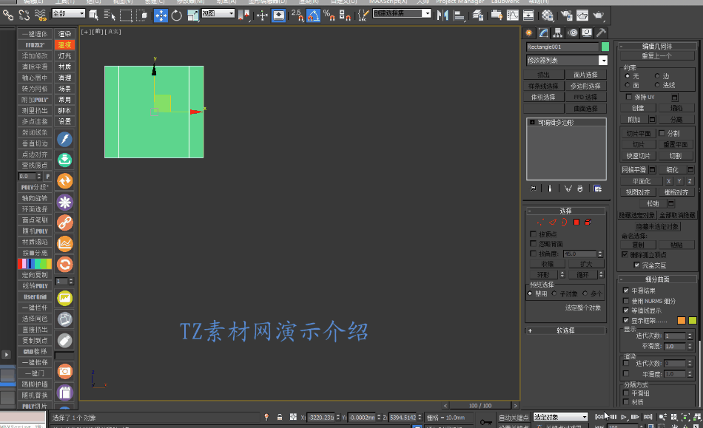Select Vertex sub-object level icon
The height and width of the screenshot is (428, 703).
[540, 222]
